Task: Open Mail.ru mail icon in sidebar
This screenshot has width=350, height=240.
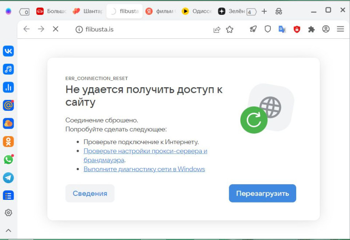Action: pos(8,105)
